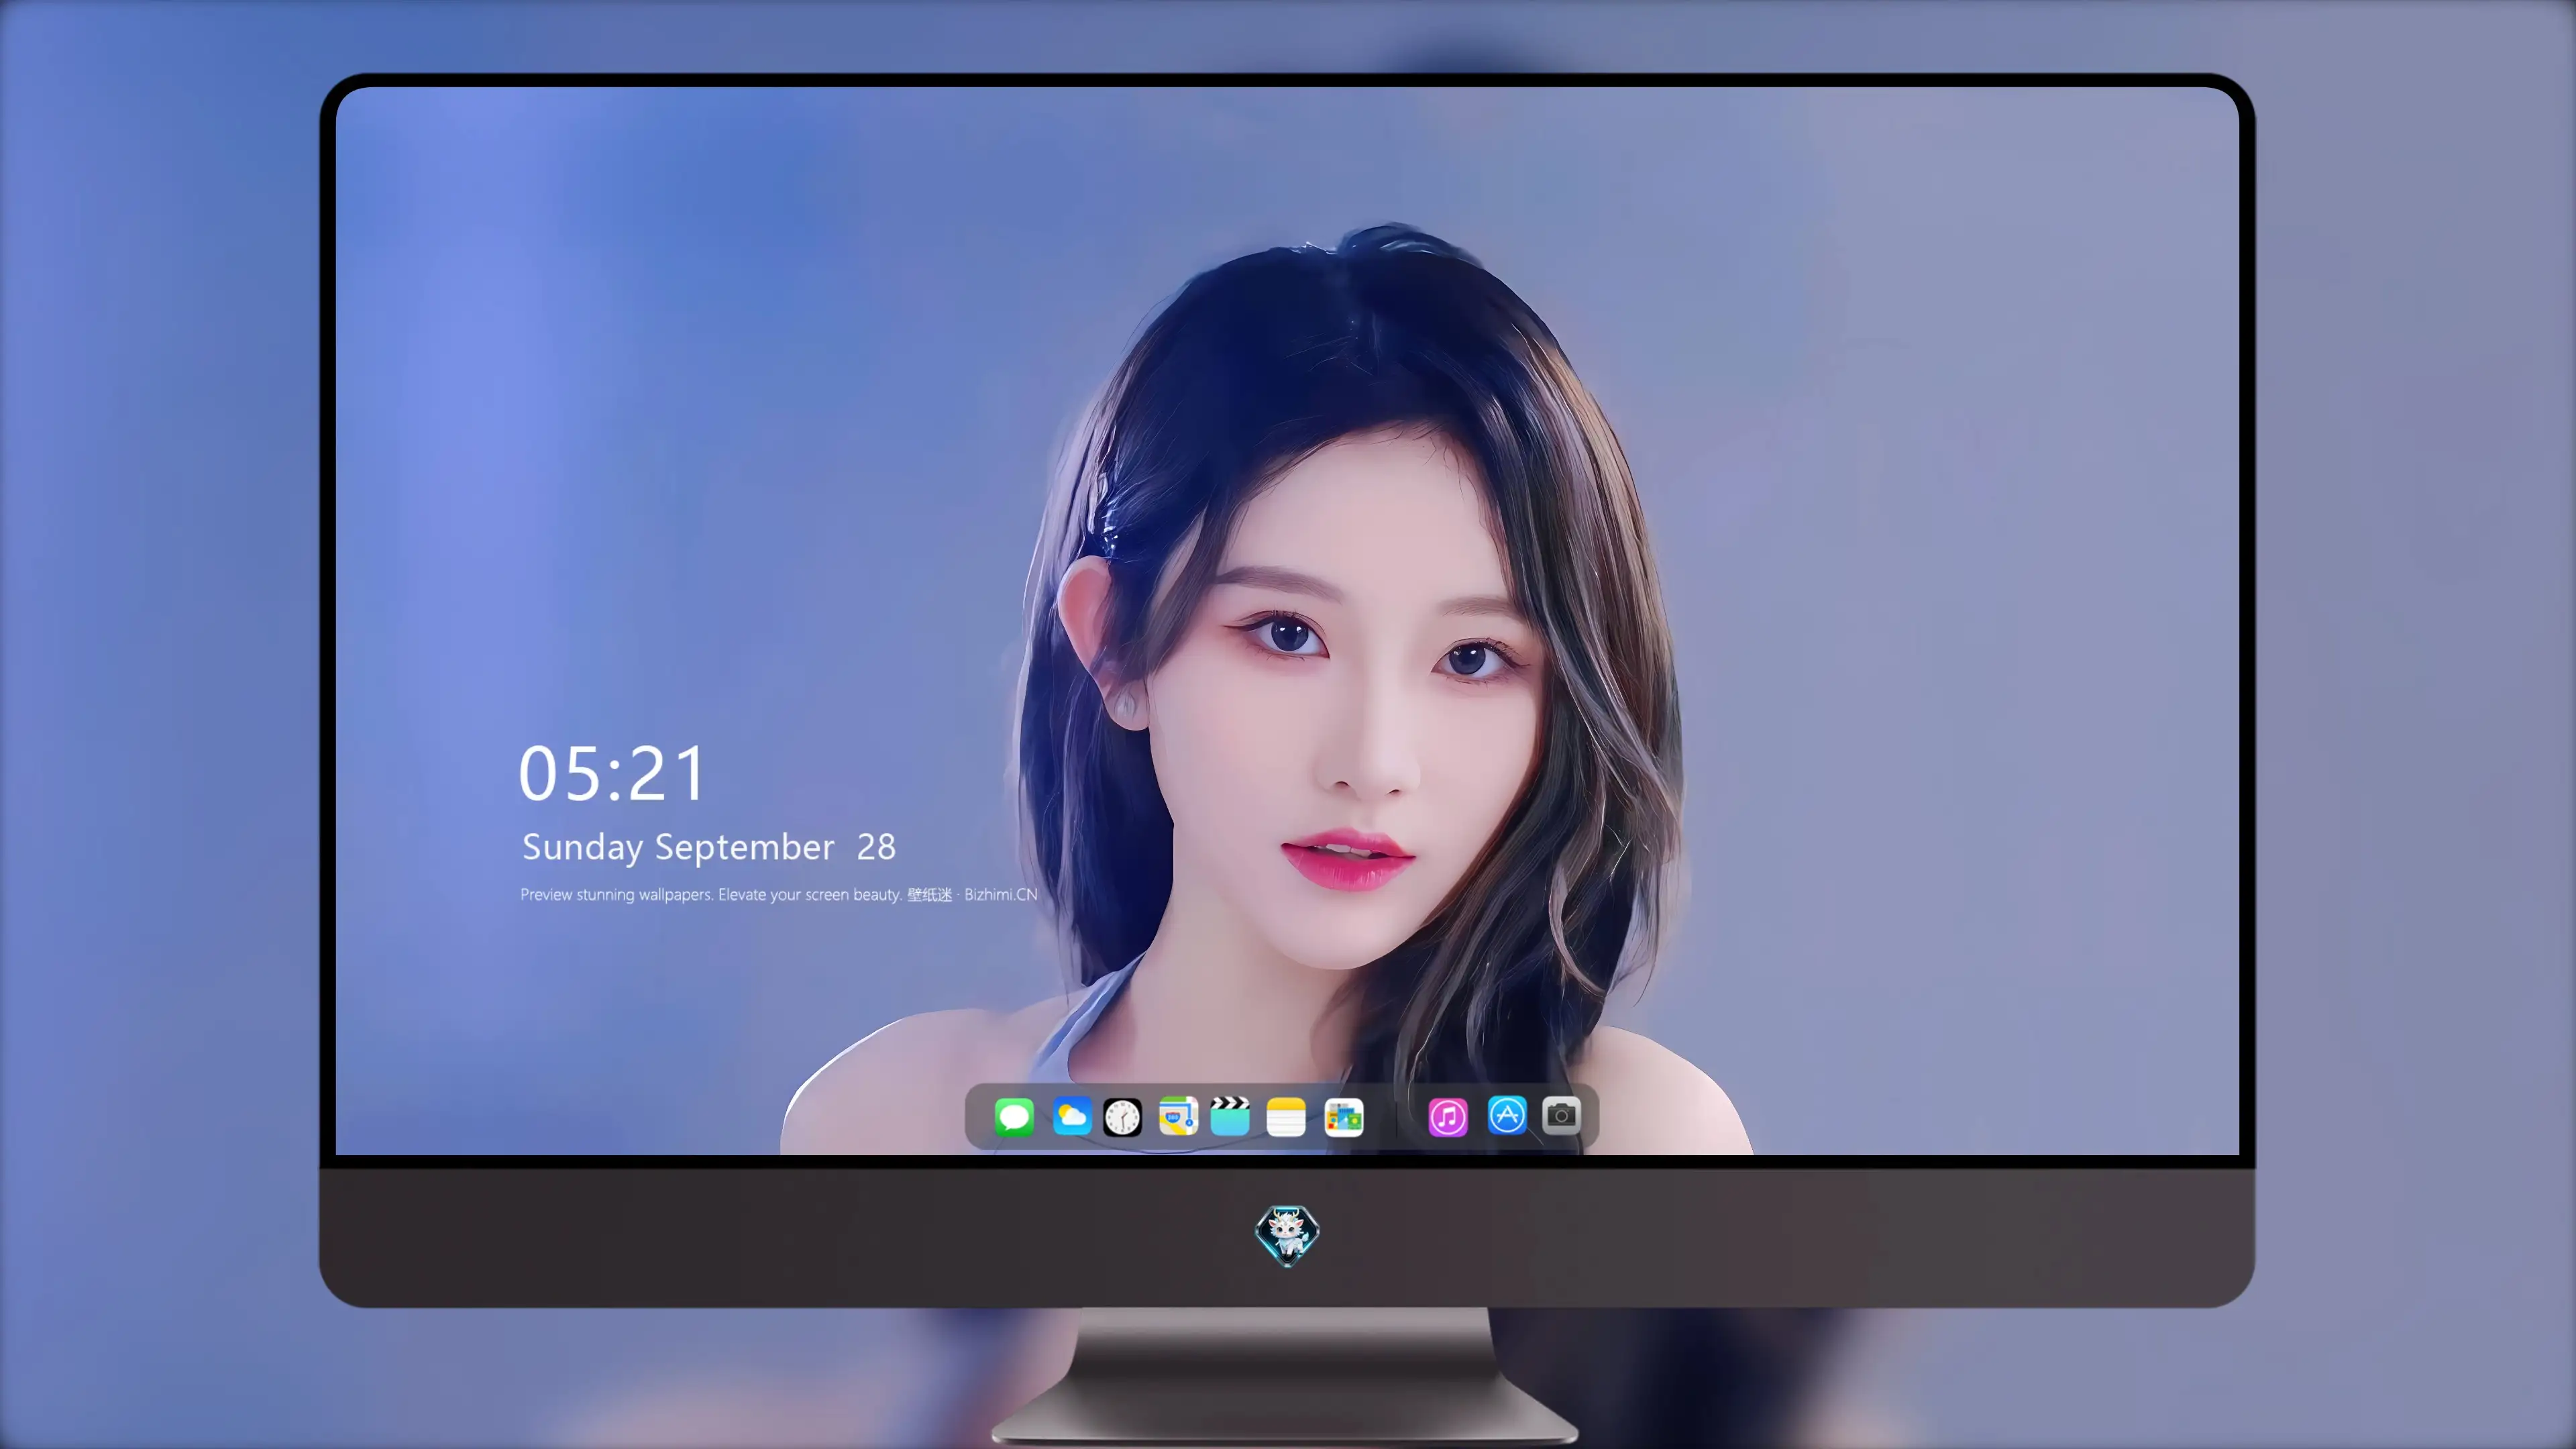Launch the pink iTunes music app
Viewport: 2576px width, 1449px height.
click(x=1448, y=1116)
